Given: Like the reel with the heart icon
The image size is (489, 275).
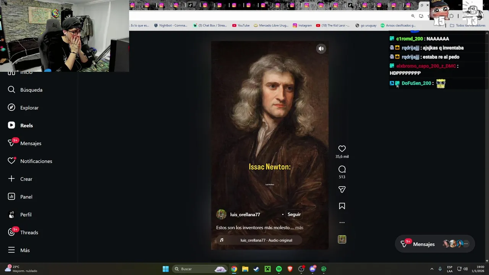Looking at the screenshot, I should pos(342,149).
